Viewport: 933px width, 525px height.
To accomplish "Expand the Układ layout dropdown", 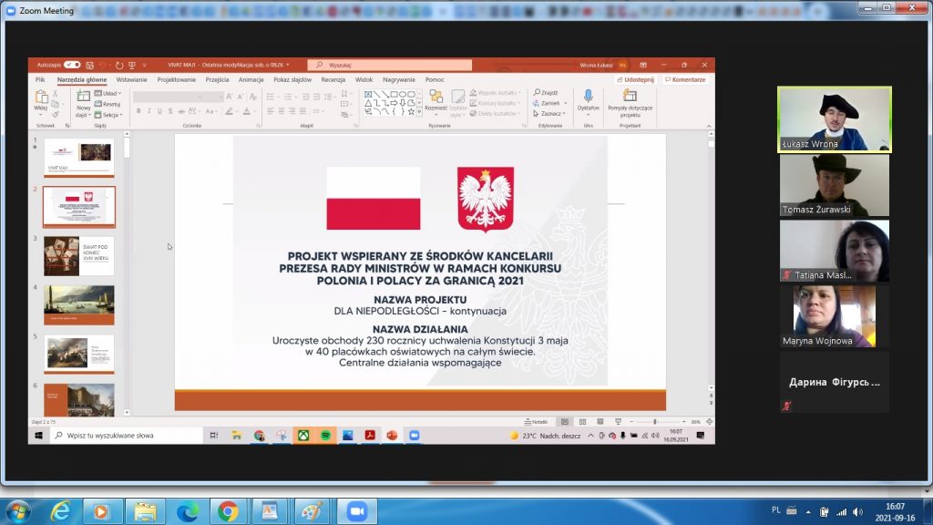I will 109,93.
